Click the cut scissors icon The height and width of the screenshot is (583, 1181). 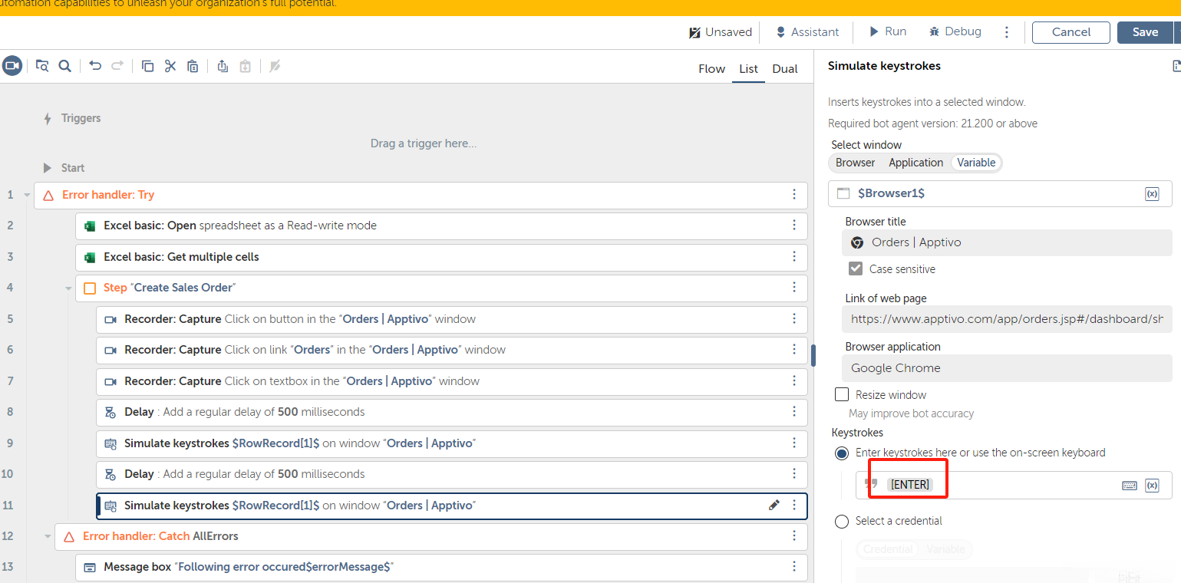click(170, 66)
